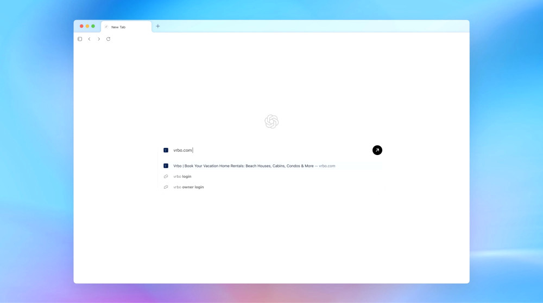Submit the query with black arrow button
543x303 pixels.
(x=377, y=150)
